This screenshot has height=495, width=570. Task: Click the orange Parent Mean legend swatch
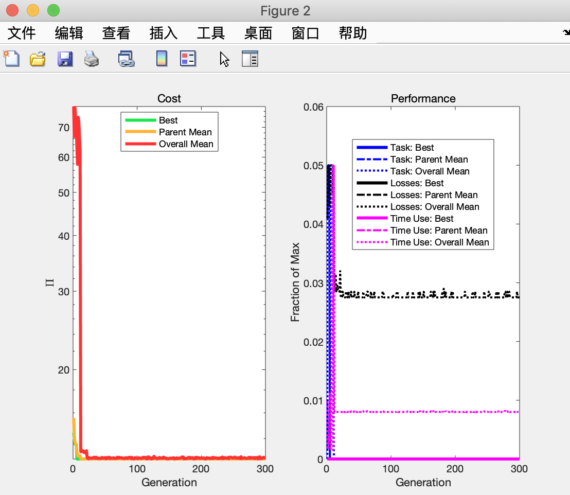click(x=140, y=132)
